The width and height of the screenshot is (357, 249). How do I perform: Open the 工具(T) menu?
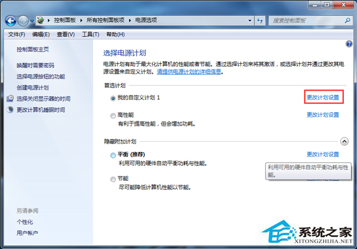point(90,34)
